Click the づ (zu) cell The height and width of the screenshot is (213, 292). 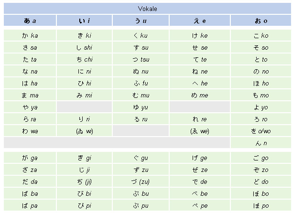coord(141,182)
